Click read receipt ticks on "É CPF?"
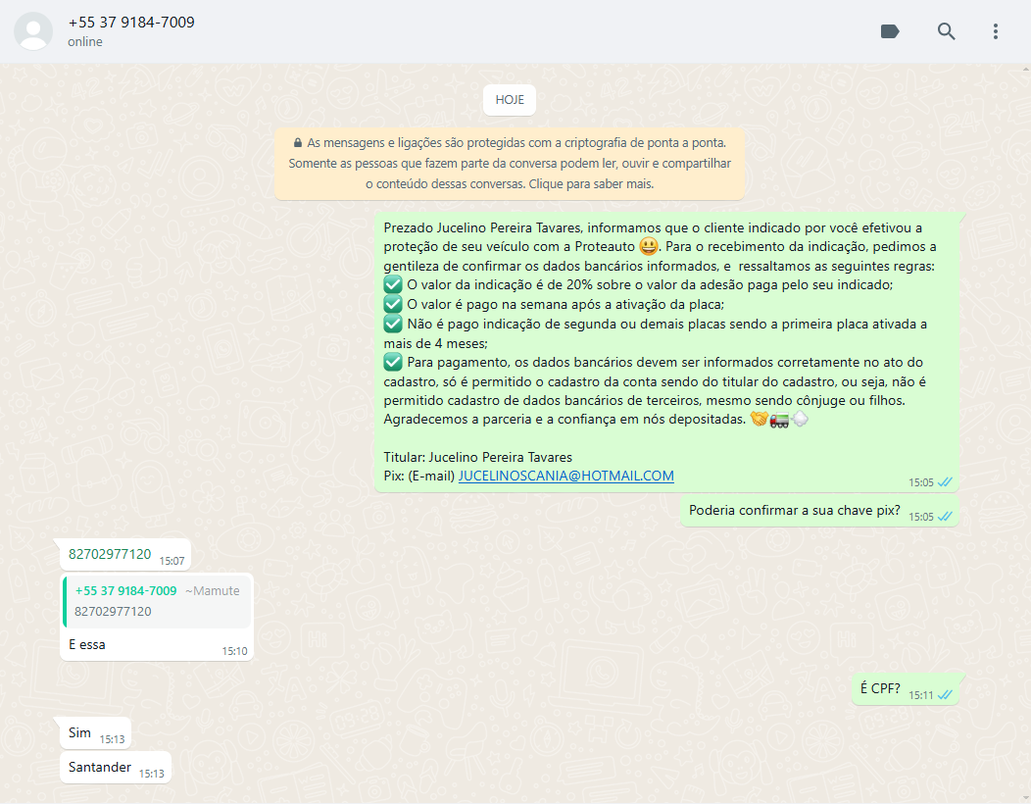1031x804 pixels. coord(945,695)
